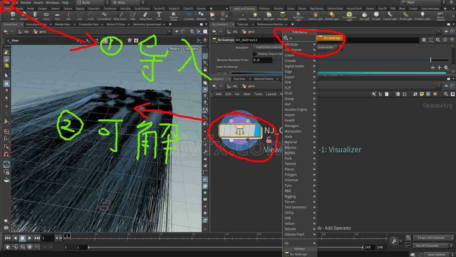Viewport: 456px width, 257px height.
Task: Switch to the Geometry Spreadsheet tab
Action: pos(147,24)
